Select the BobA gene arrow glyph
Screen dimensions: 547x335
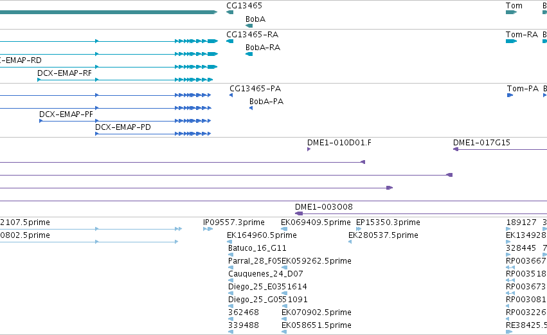(x=249, y=26)
